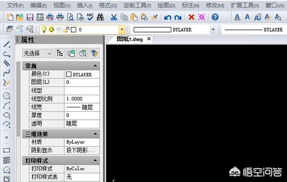Click the Undo arrow icon
Viewport: 287px width, 182px height.
pos(168,17)
